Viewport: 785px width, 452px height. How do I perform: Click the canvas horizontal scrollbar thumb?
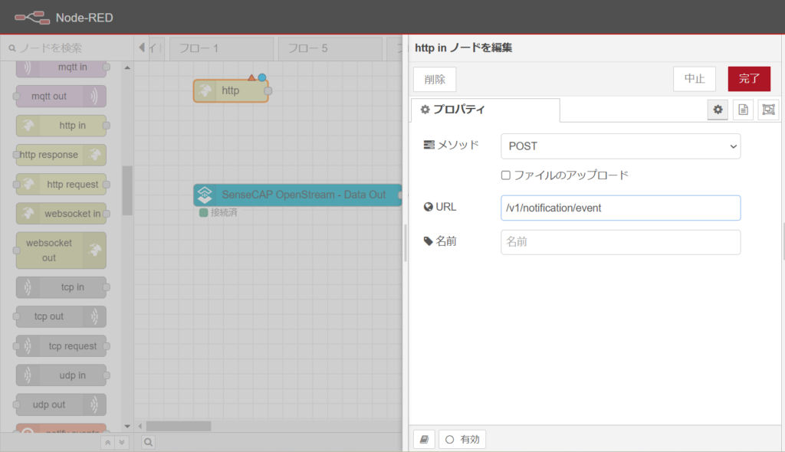178,427
